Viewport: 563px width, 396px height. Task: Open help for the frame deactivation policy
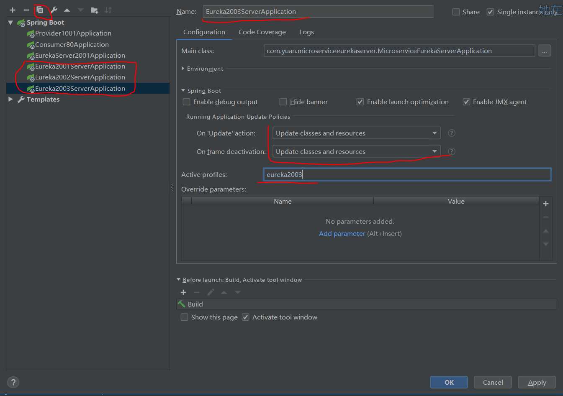pos(451,151)
